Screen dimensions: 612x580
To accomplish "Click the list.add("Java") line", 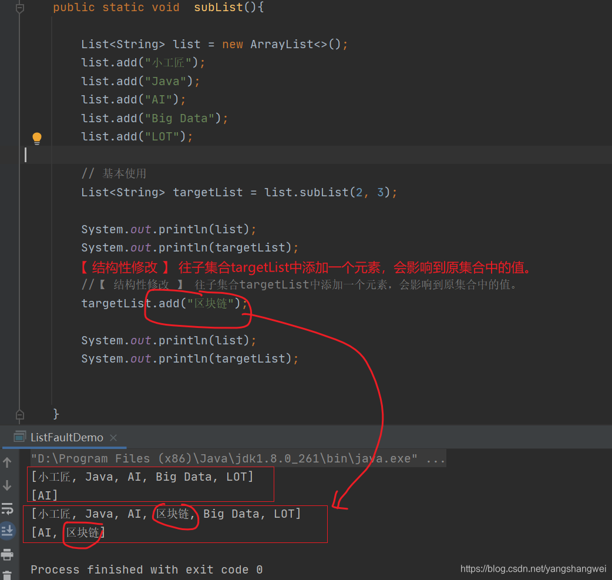I will click(x=140, y=81).
